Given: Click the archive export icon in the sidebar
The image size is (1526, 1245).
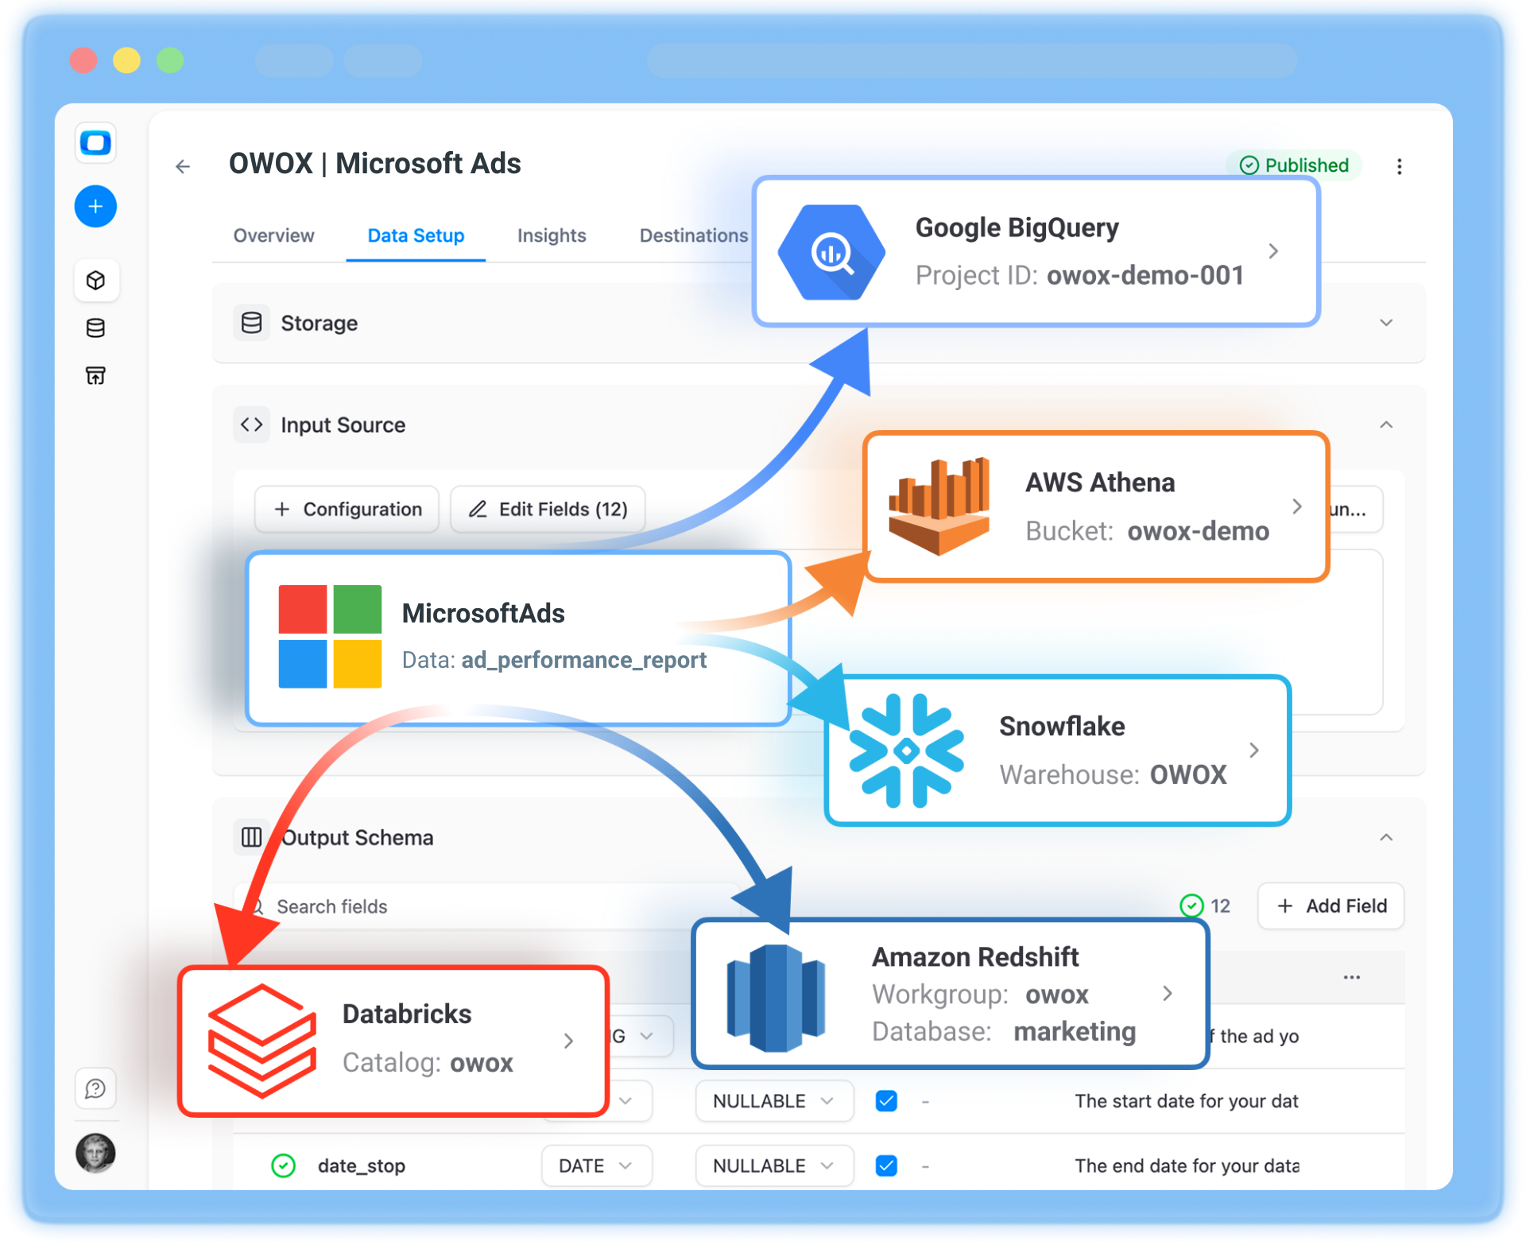Looking at the screenshot, I should tap(95, 375).
